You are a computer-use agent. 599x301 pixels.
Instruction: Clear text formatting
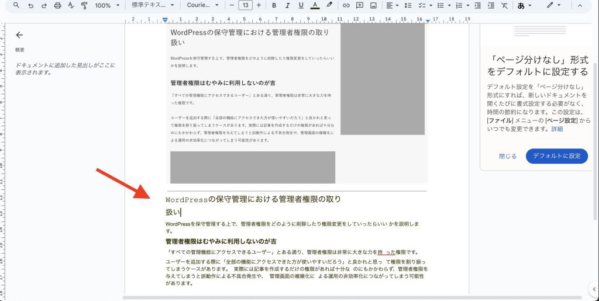(x=504, y=5)
